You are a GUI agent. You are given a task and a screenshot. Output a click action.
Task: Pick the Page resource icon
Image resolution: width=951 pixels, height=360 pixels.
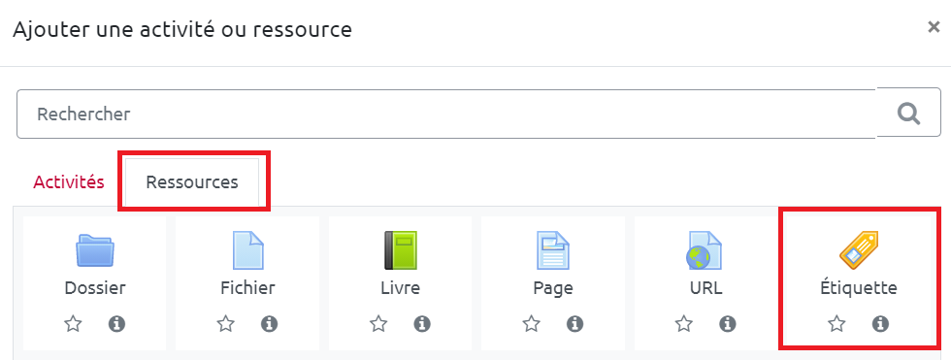tap(553, 250)
